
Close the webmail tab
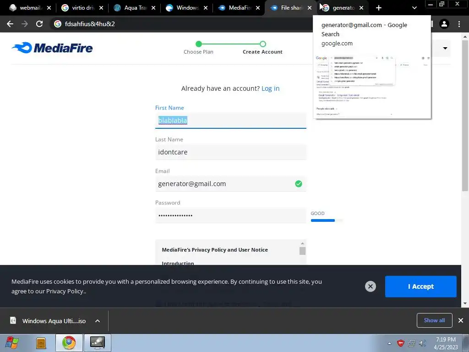49,8
